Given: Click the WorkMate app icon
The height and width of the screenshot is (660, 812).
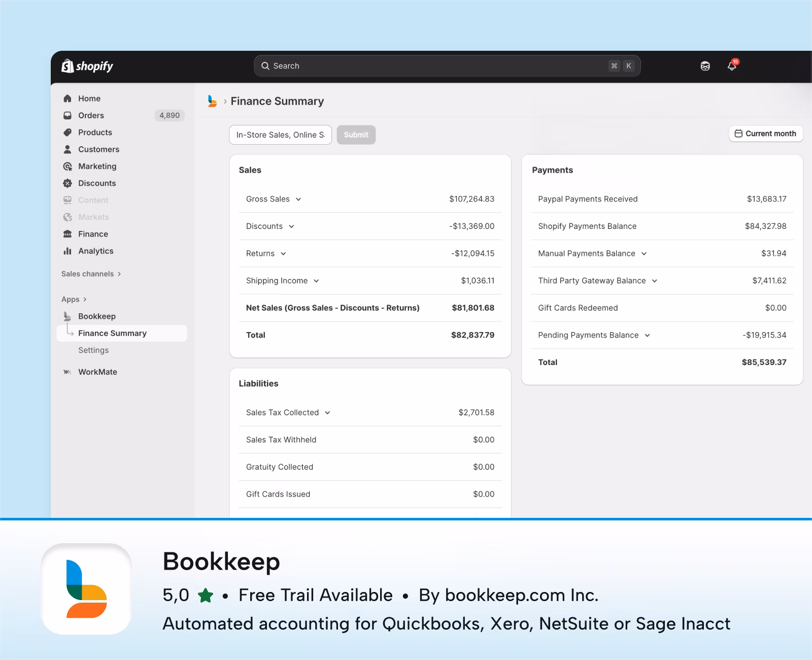Looking at the screenshot, I should (x=67, y=372).
